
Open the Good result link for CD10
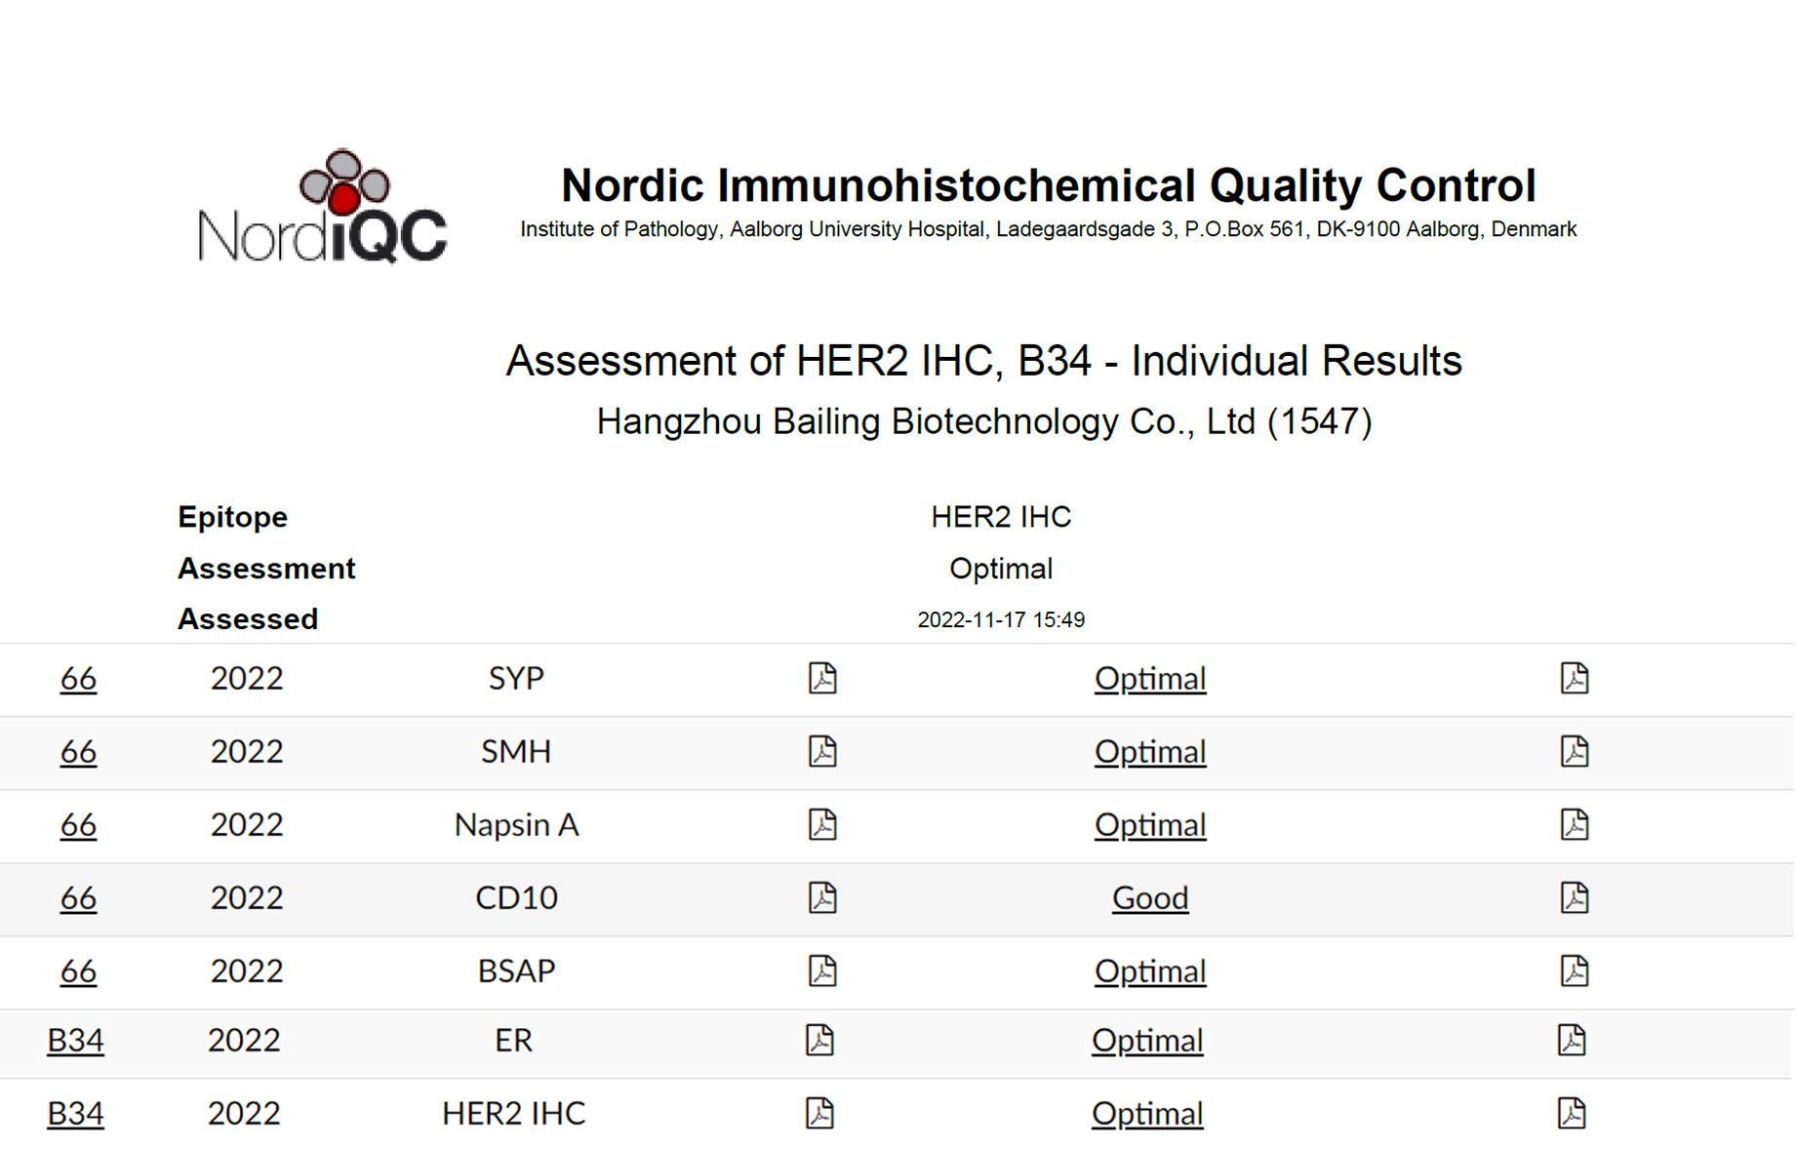[x=1149, y=897]
